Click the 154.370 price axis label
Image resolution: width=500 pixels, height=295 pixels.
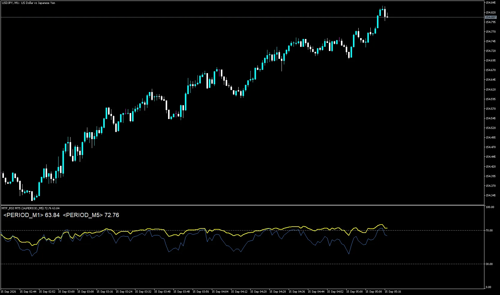491,186
